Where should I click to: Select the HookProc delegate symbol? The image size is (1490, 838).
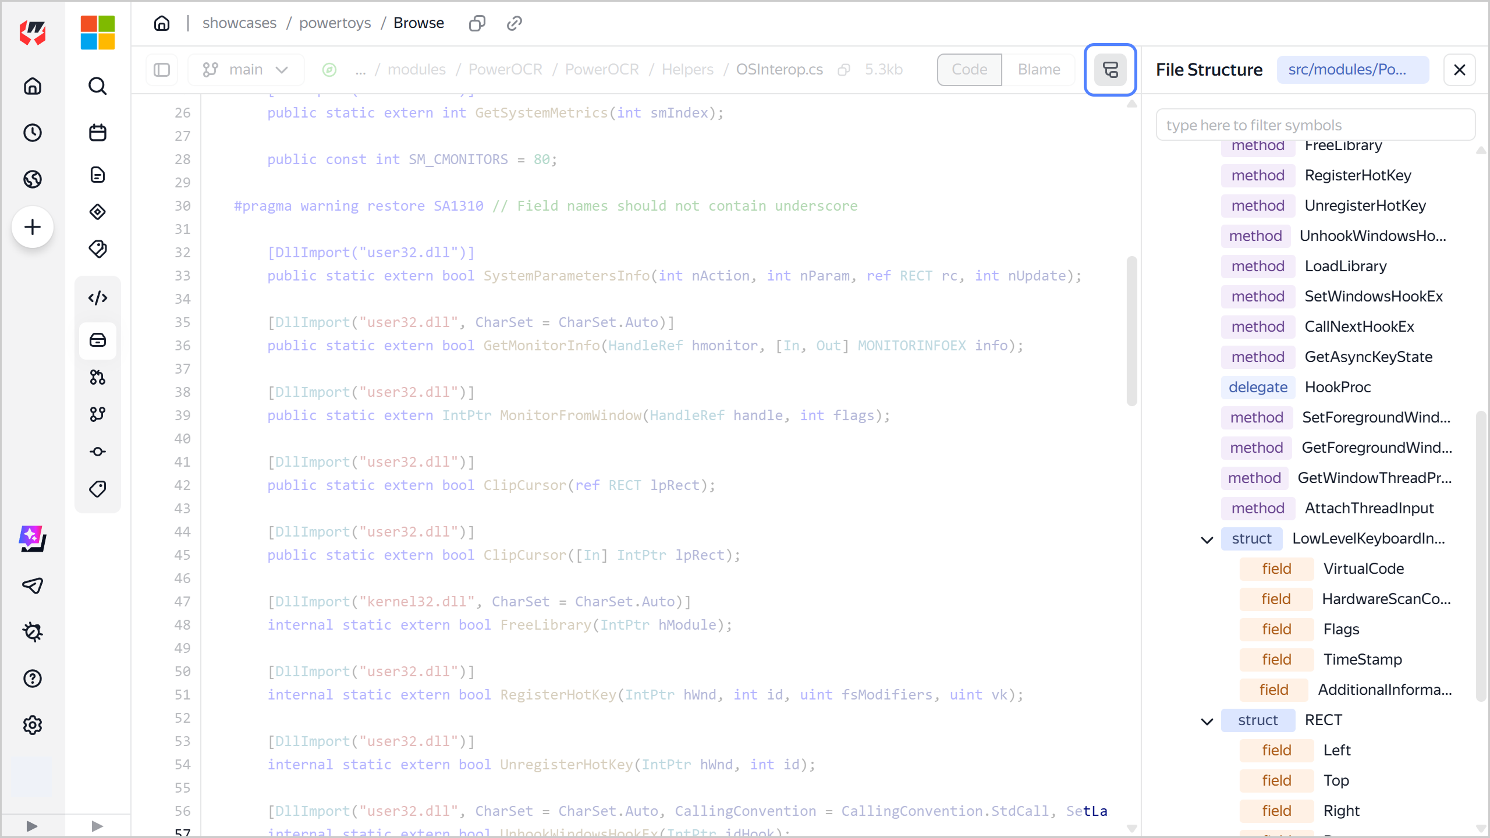[x=1338, y=387]
